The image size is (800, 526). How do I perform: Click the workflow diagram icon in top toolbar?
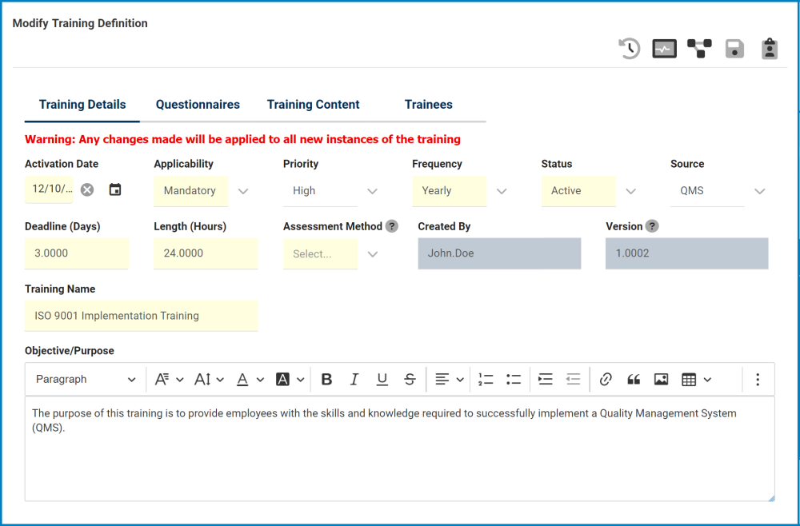pyautogui.click(x=698, y=49)
